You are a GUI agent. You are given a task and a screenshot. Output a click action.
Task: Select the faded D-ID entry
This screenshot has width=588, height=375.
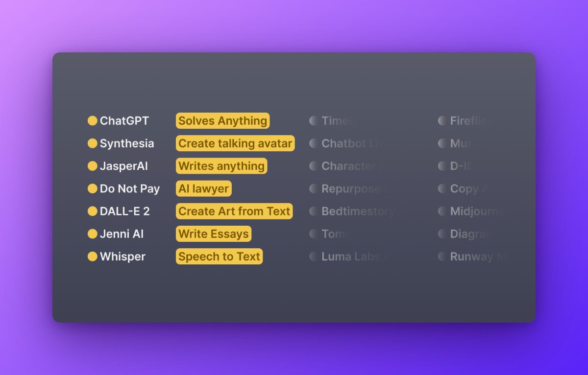462,166
